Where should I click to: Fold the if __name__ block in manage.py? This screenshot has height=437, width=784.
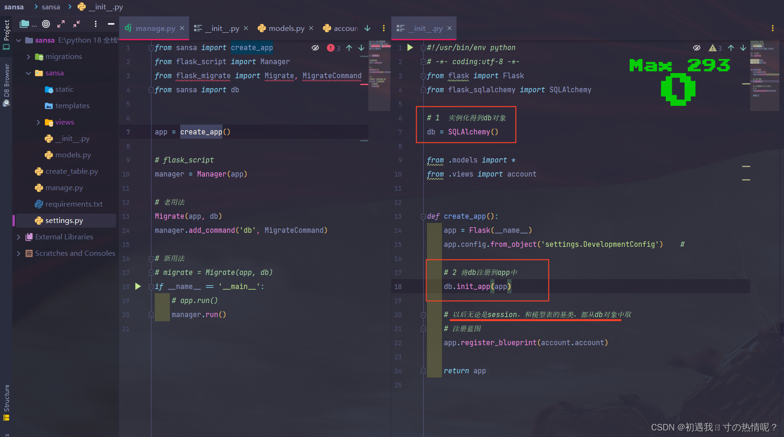151,287
